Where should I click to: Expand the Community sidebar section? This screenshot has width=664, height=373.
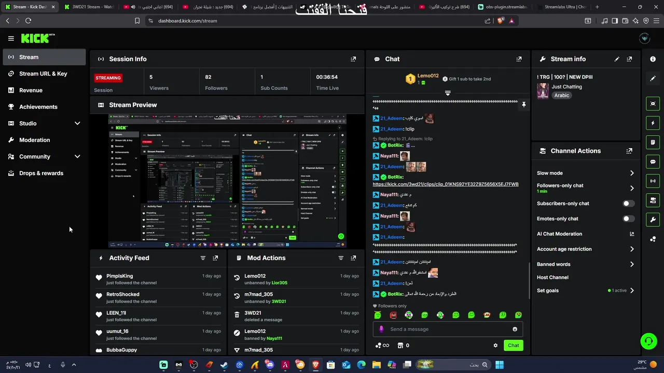tap(77, 156)
